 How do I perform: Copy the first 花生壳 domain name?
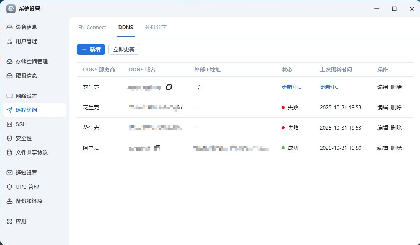(x=169, y=87)
